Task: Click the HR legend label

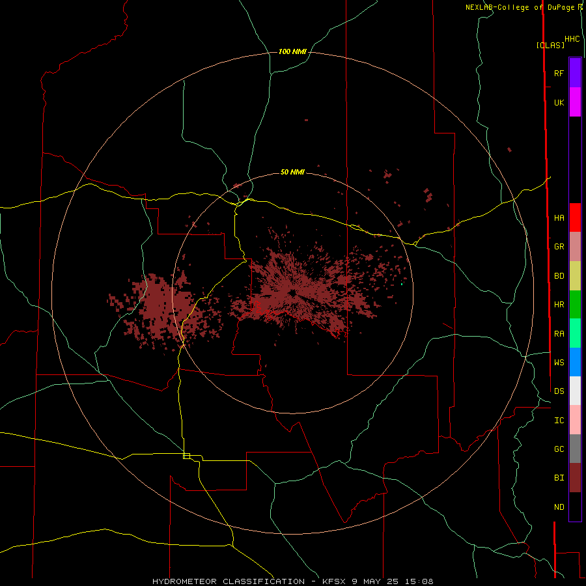Action: click(x=559, y=305)
